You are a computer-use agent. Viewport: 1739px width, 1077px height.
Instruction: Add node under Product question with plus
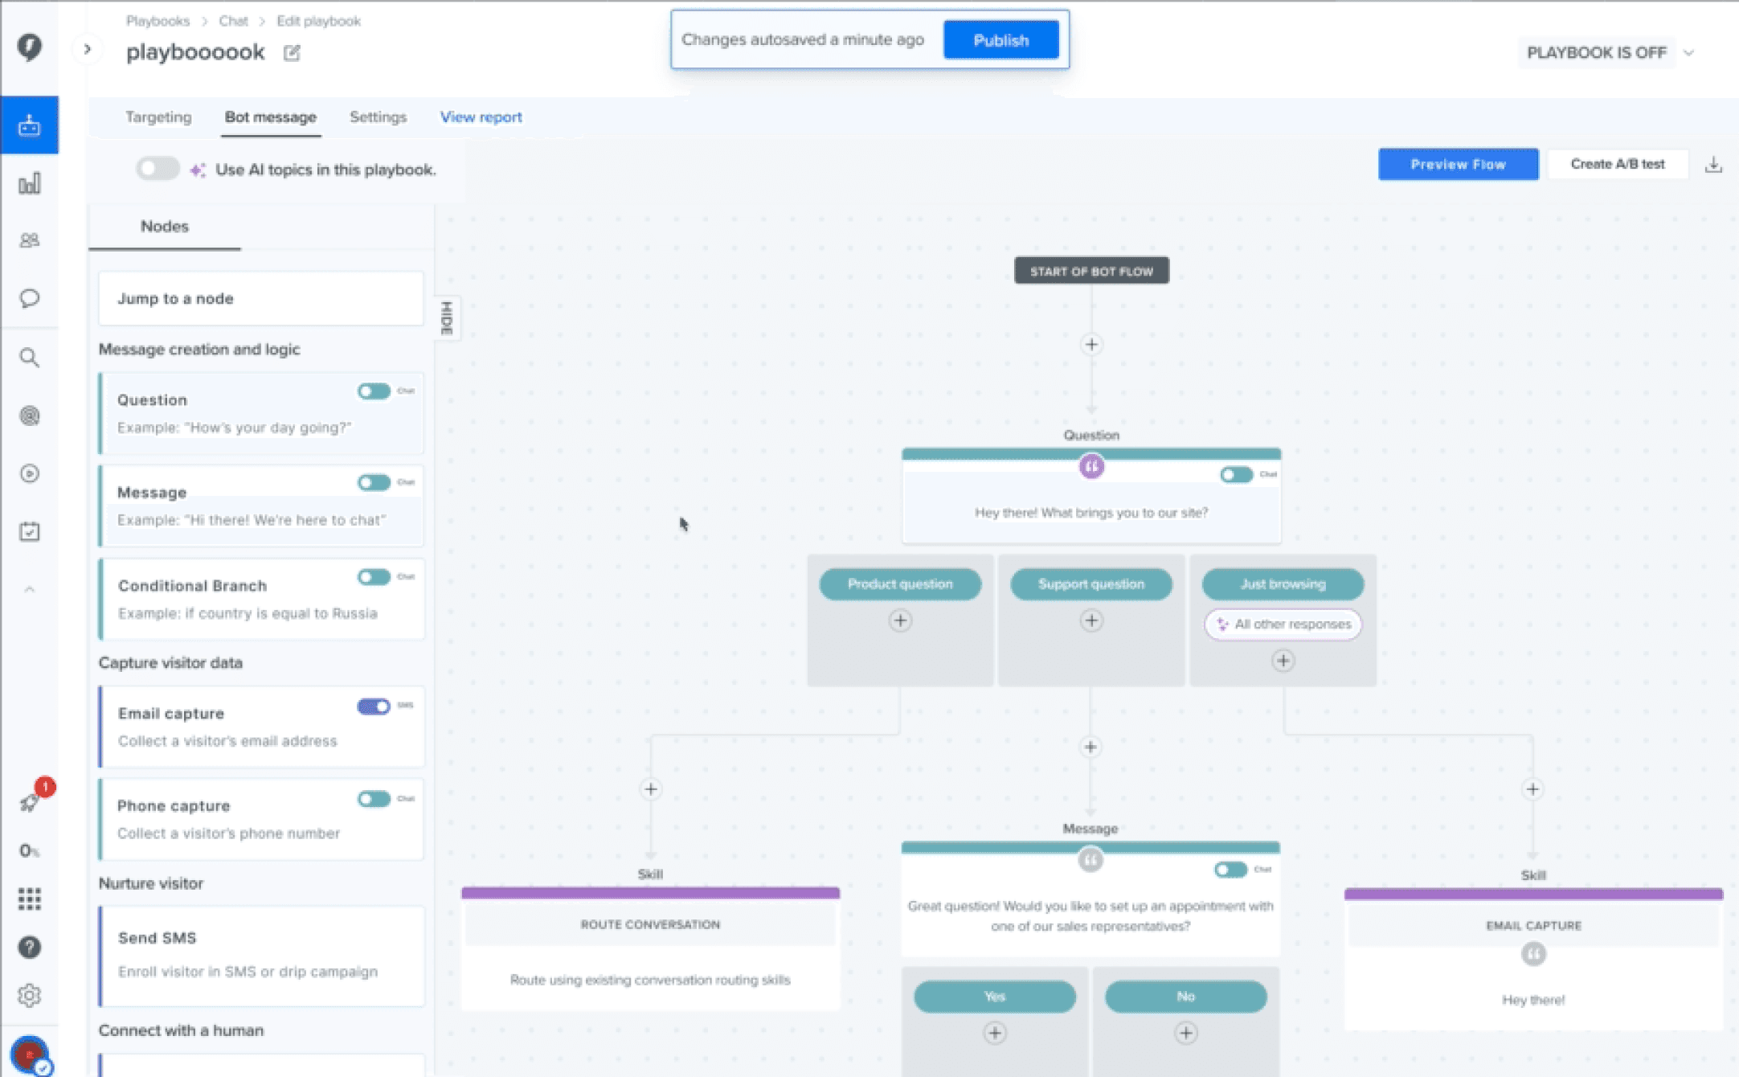[x=900, y=620]
